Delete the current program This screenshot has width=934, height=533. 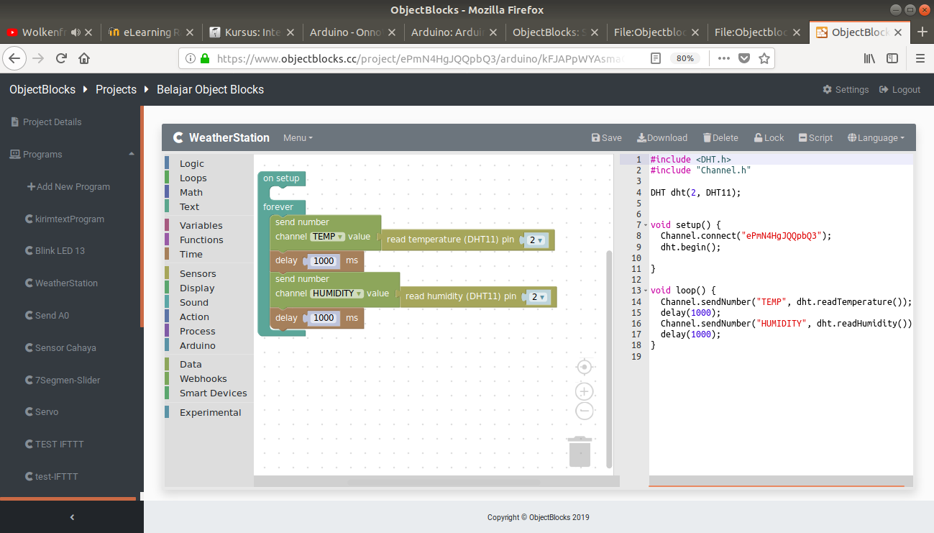click(720, 138)
